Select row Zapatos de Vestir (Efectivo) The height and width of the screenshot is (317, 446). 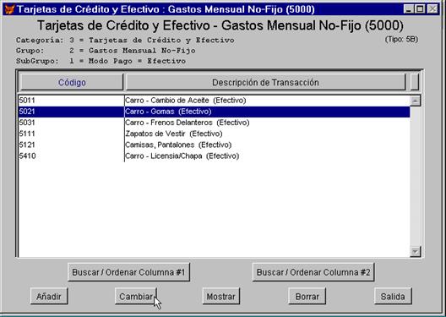point(214,134)
